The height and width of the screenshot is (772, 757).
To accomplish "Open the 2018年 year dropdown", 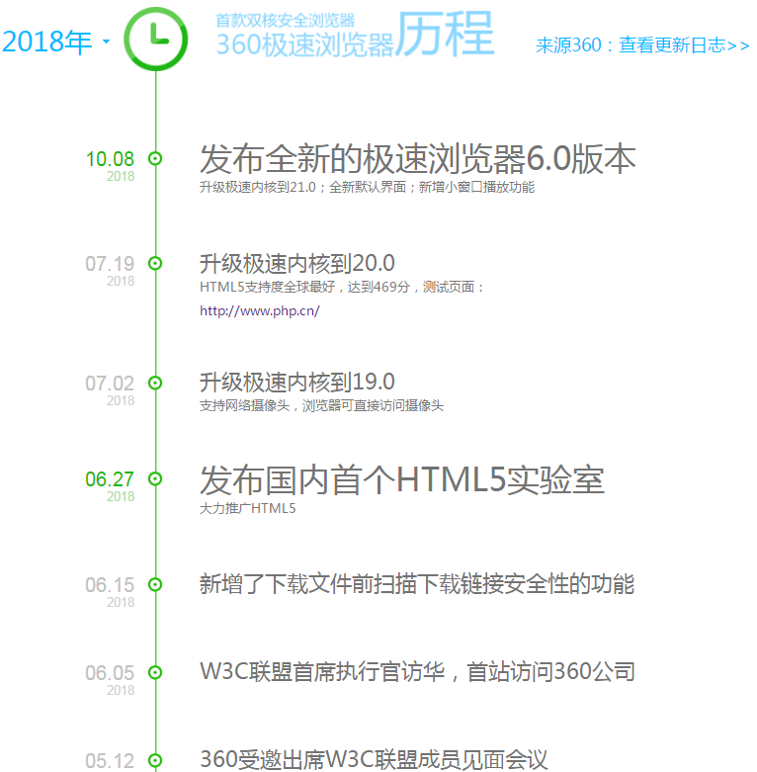I will coord(55,42).
